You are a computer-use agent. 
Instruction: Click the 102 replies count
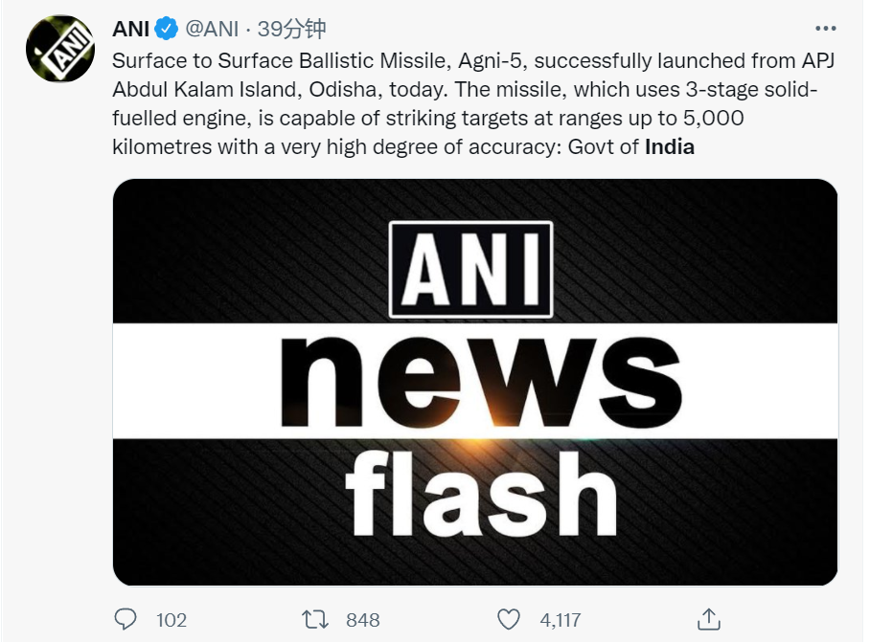171,620
